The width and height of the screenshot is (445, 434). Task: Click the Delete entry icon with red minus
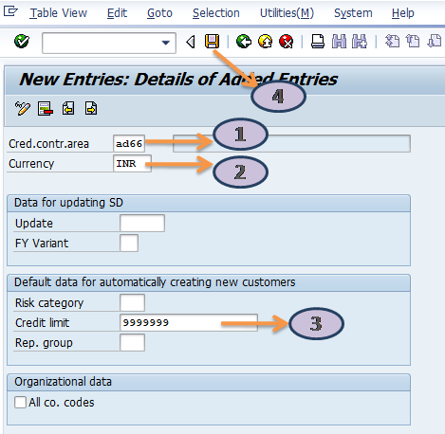coord(46,109)
